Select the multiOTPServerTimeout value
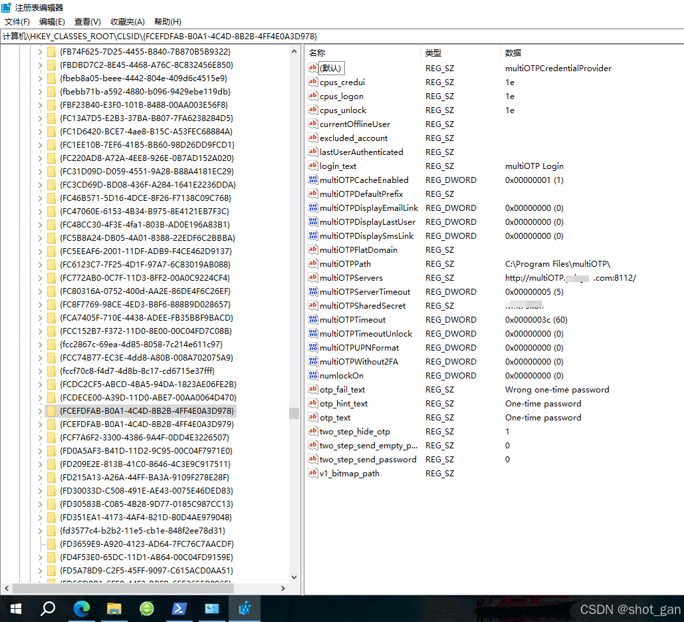This screenshot has width=684, height=622. pyautogui.click(x=365, y=291)
